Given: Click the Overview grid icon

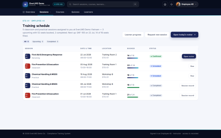Looking at the screenshot, I should 23,12.
